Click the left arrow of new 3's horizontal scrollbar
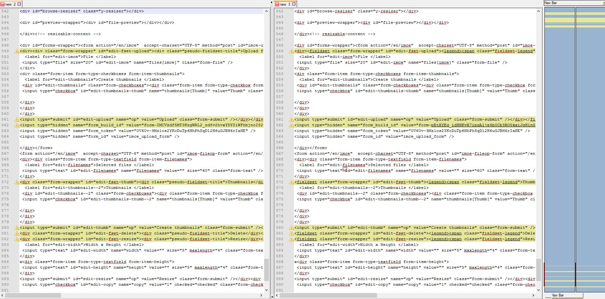This screenshot has height=299, width=605. click(277, 295)
